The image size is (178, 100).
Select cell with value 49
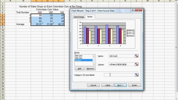(x=59, y=21)
